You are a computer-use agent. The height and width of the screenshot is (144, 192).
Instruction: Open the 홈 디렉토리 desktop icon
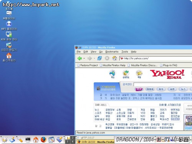(9, 57)
